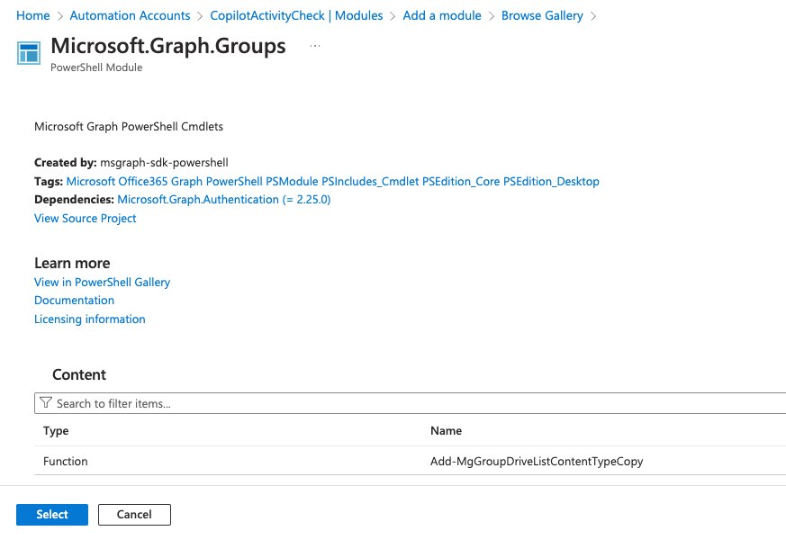Go to the Home breadcrumb

click(x=33, y=15)
